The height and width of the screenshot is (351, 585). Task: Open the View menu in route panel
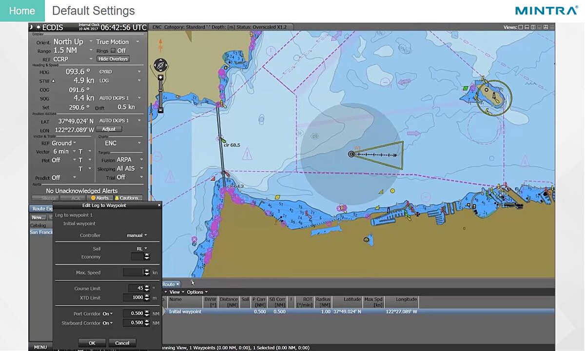[176, 292]
